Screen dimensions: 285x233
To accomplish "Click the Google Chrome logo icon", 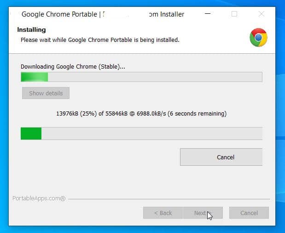I will pyautogui.click(x=258, y=37).
